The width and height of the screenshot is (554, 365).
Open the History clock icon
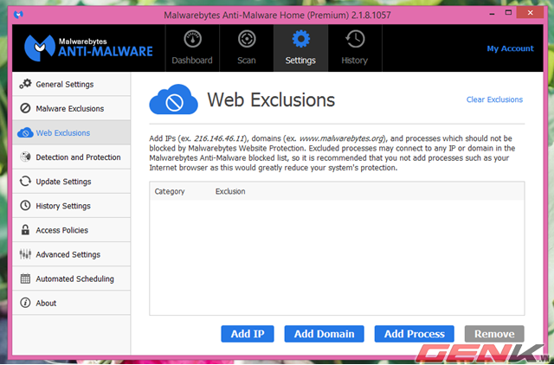coord(355,39)
